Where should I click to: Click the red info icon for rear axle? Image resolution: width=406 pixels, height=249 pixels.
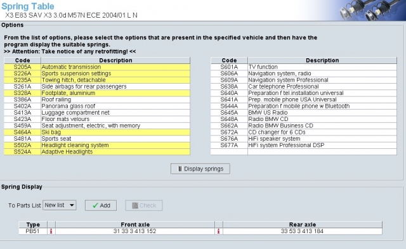pyautogui.click(x=218, y=231)
